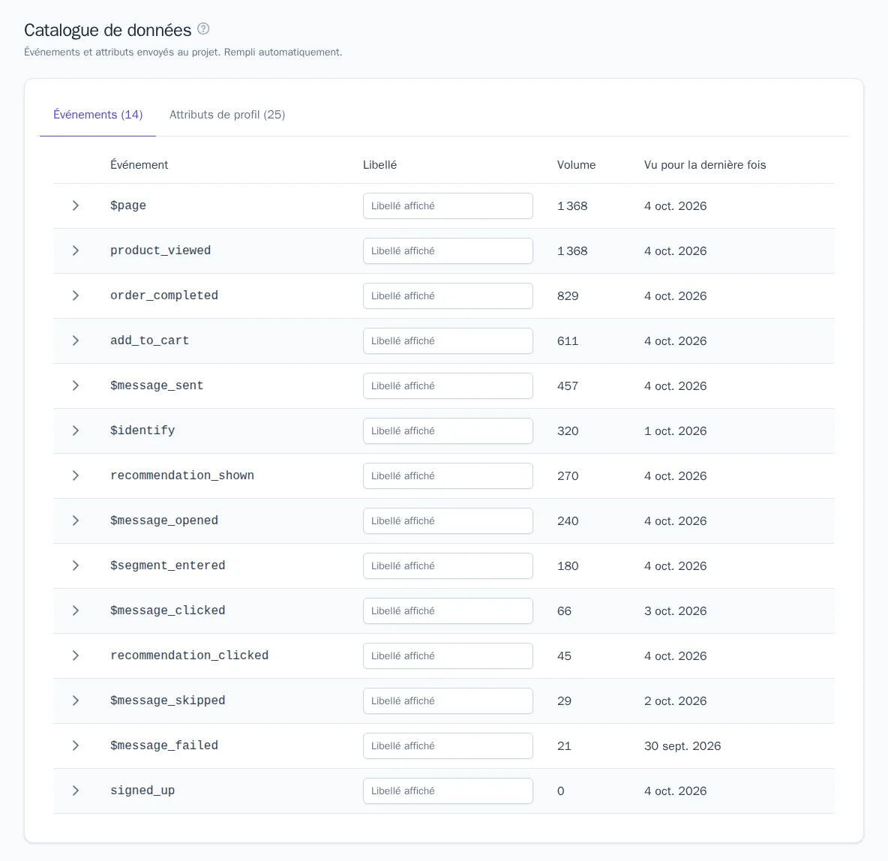The image size is (888, 861).
Task: Click the Vu pour la dernière fois header
Action: 704,165
